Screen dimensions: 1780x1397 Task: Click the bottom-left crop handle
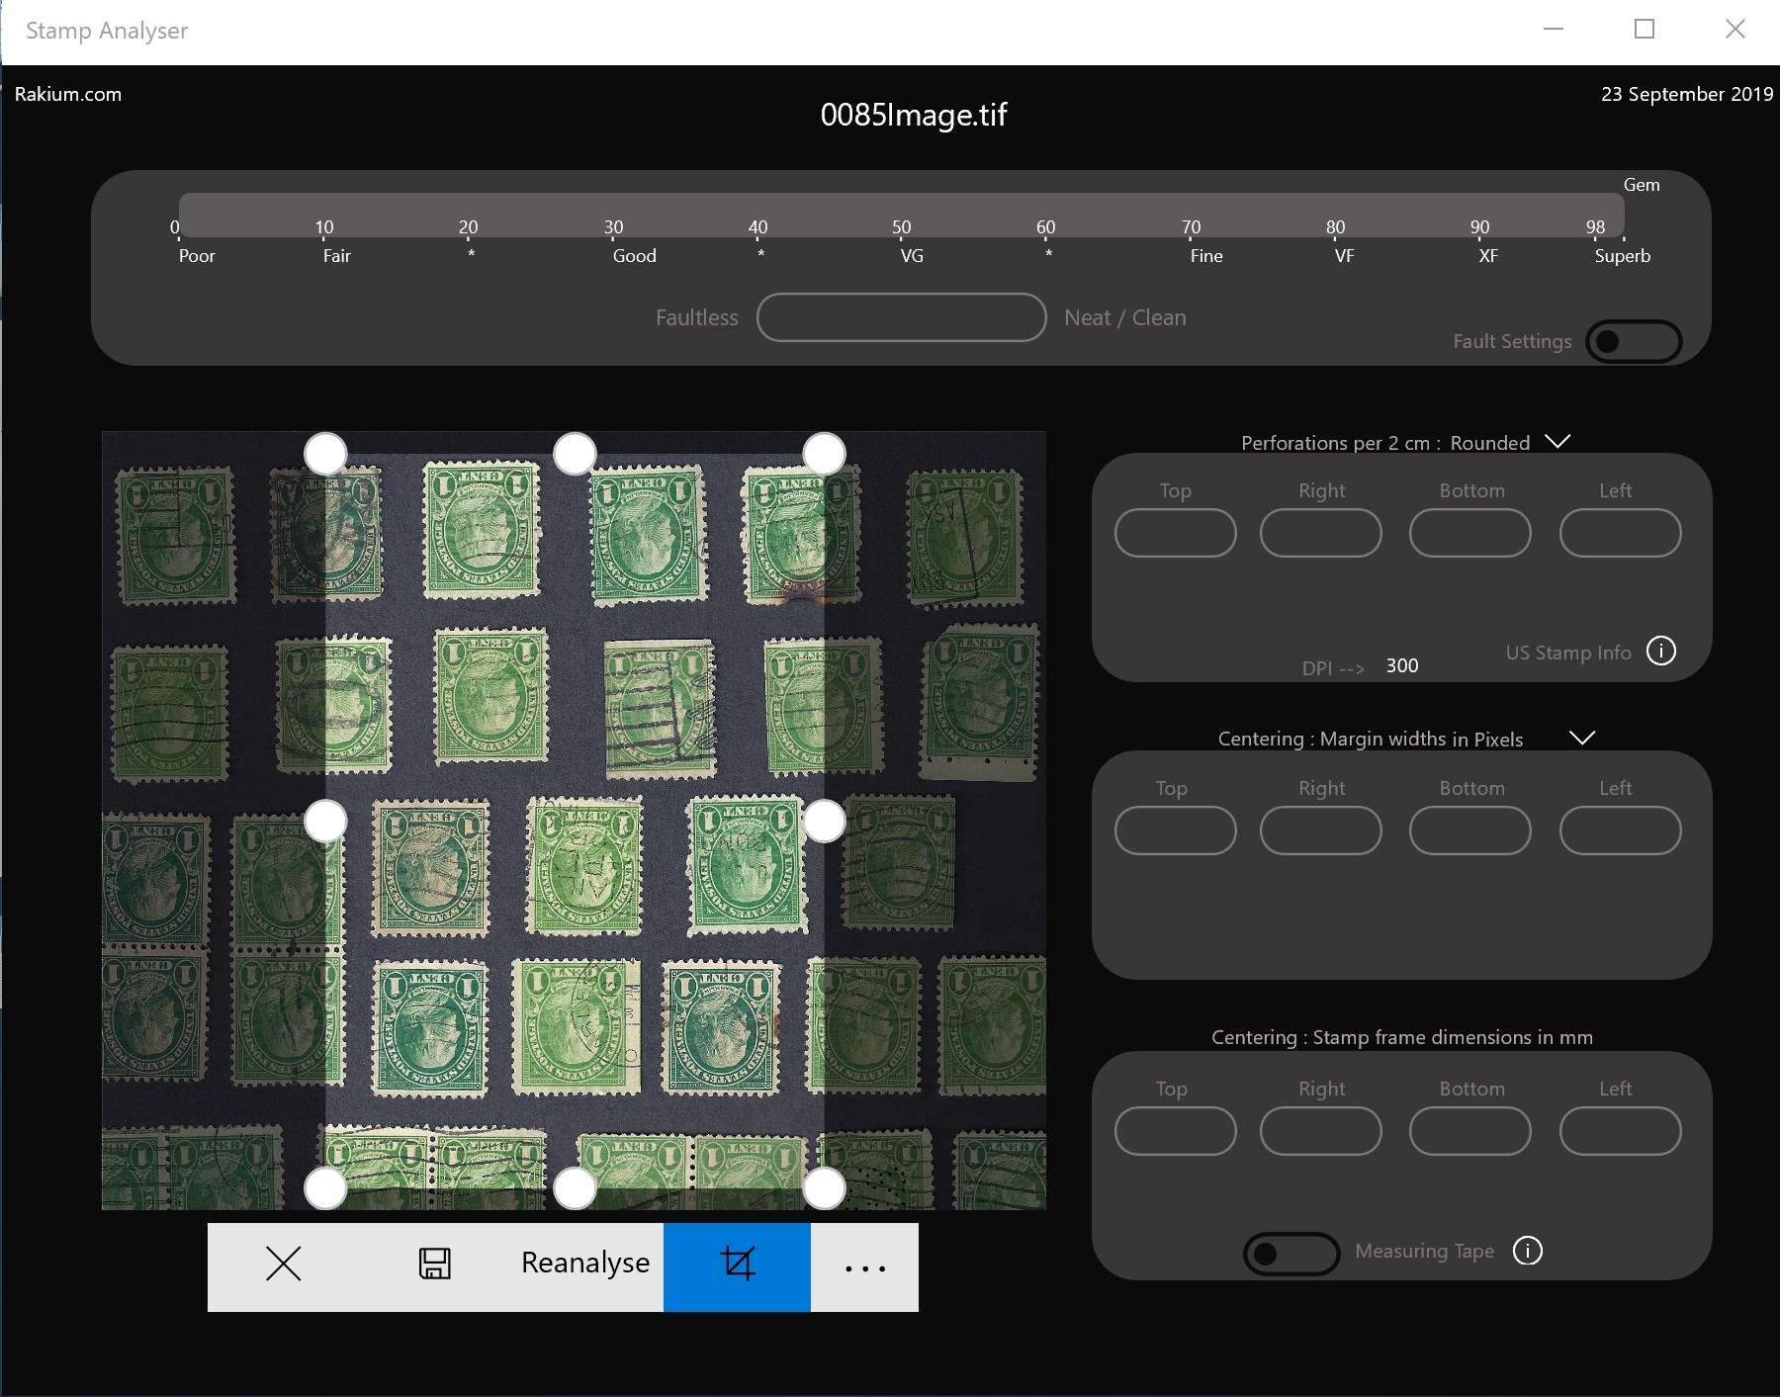(325, 1187)
